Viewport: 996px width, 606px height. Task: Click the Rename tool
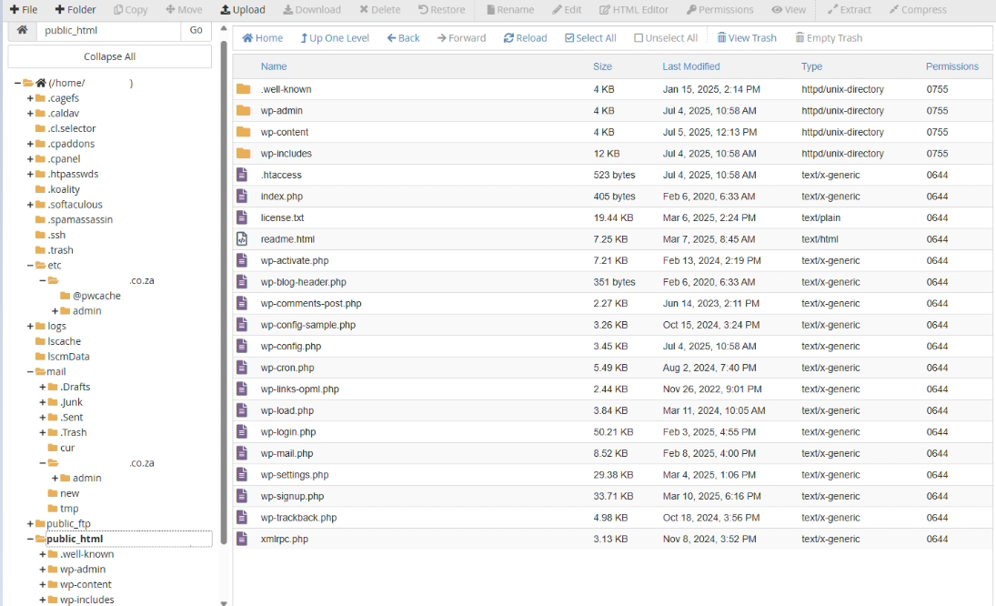tap(513, 10)
